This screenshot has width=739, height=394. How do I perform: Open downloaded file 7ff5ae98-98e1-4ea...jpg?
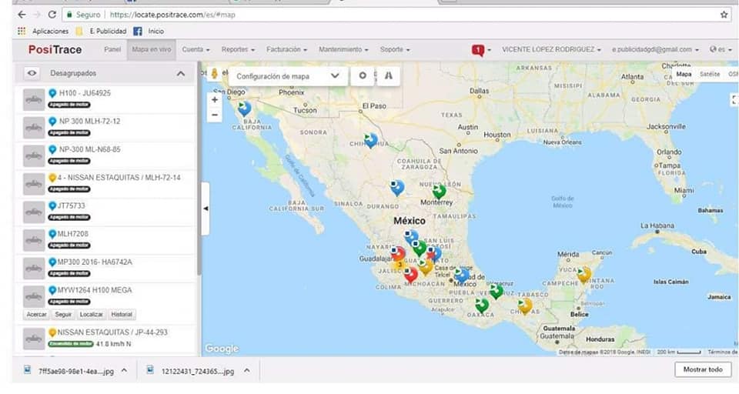(x=75, y=371)
